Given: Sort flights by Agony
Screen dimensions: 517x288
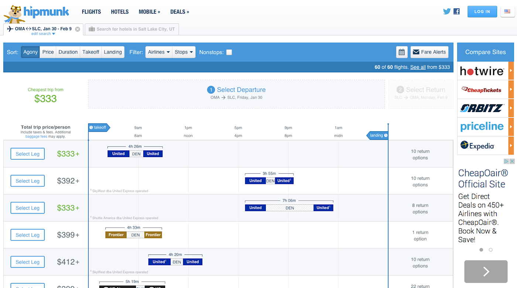Looking at the screenshot, I should (30, 52).
